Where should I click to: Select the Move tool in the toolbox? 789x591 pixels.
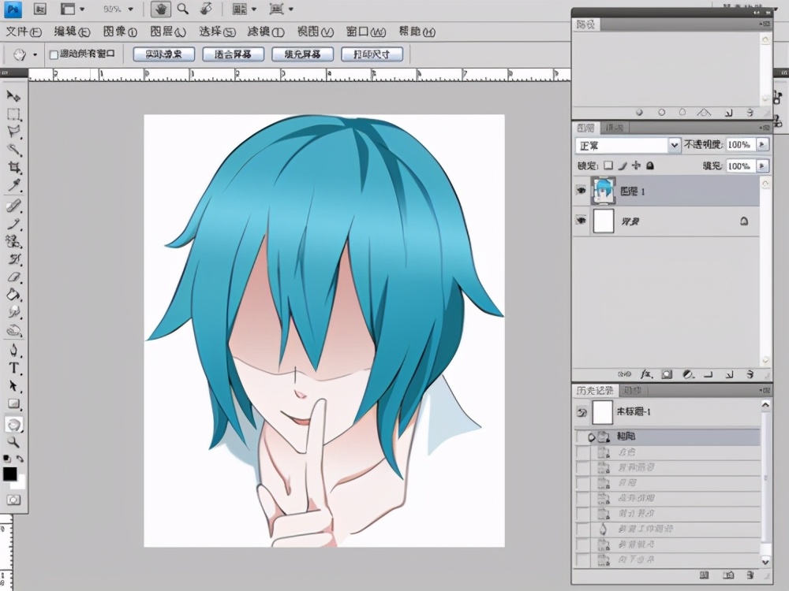[x=13, y=95]
